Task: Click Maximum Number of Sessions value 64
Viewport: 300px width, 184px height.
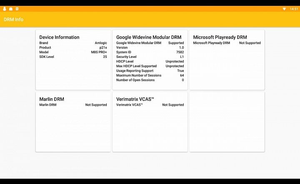Action: [182, 75]
